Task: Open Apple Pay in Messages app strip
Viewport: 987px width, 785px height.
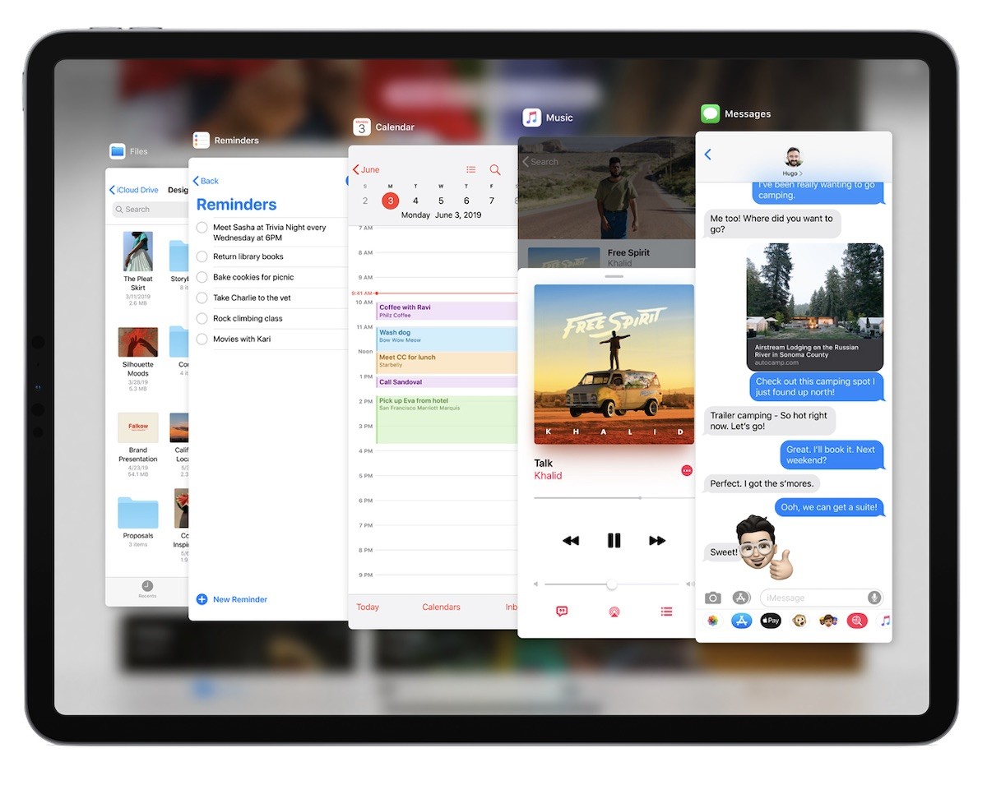Action: coord(771,621)
